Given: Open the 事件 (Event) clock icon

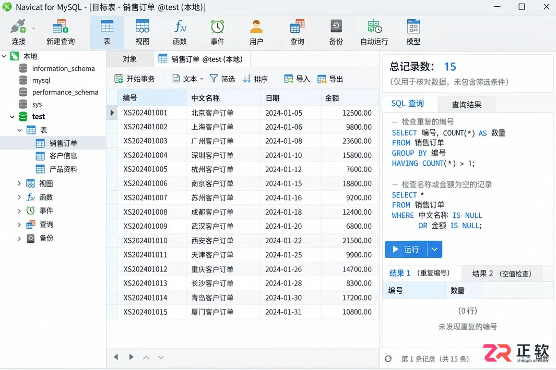Looking at the screenshot, I should (x=217, y=27).
